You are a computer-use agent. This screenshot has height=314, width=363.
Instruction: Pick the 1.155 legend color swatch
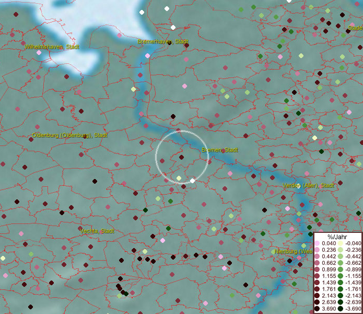click(317, 276)
